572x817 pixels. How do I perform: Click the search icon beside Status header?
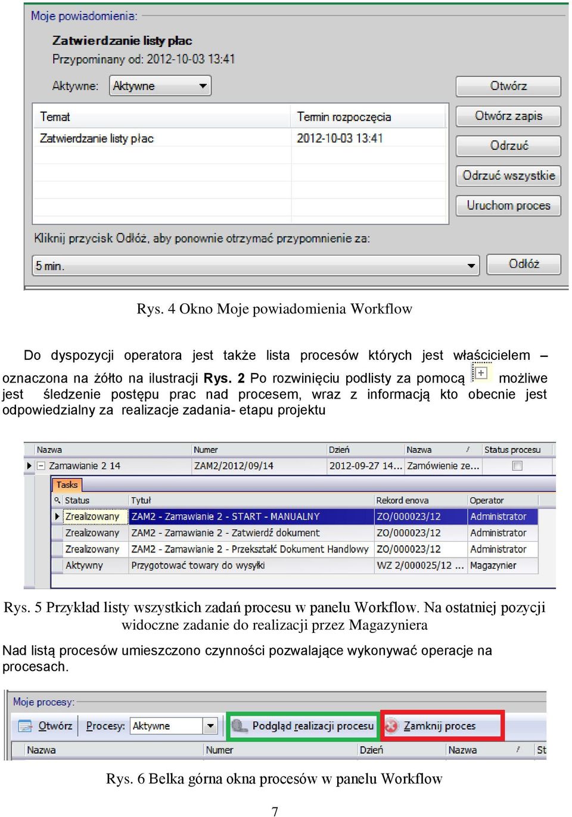click(x=57, y=501)
